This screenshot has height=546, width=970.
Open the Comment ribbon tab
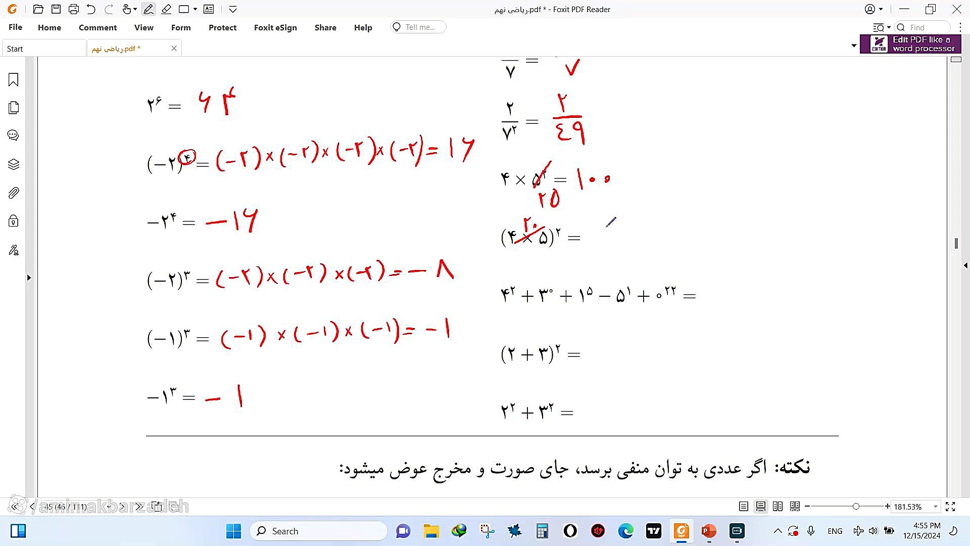[x=98, y=27]
